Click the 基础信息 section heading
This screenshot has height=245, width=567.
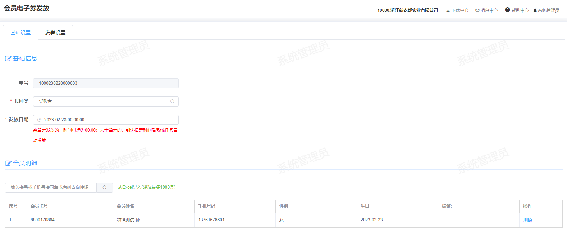click(x=25, y=58)
